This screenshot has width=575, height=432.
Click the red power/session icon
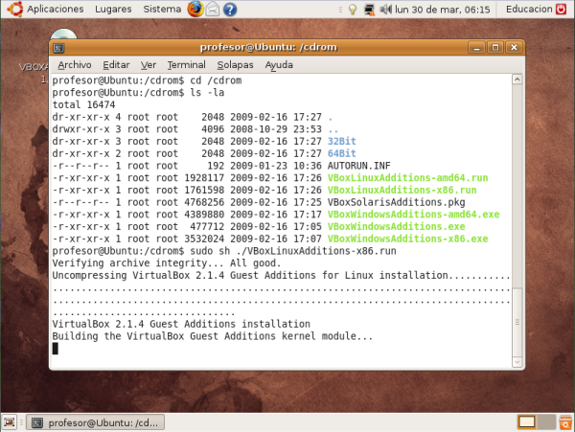coord(565,10)
